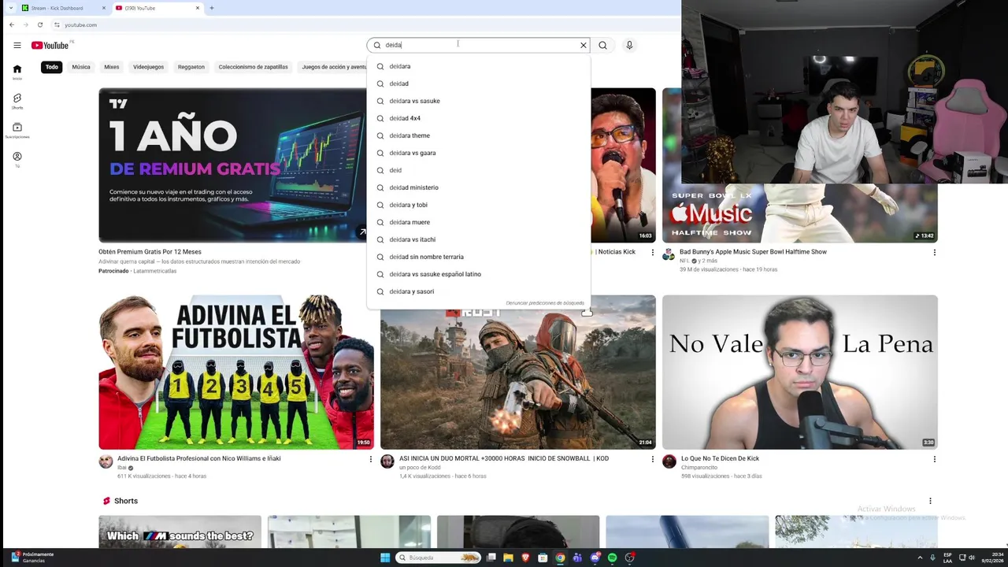Choose suggestion 'deidad ministerio'
The height and width of the screenshot is (567, 1008).
click(479, 187)
